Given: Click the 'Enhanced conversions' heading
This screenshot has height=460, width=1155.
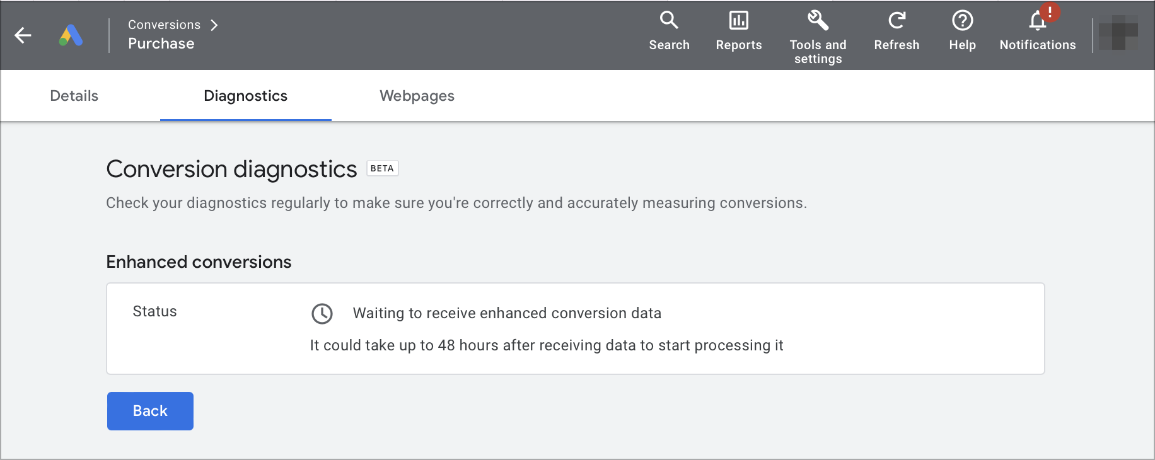Looking at the screenshot, I should 199,262.
